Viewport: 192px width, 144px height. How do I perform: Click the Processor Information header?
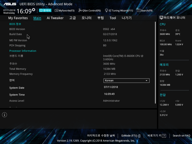click(23, 51)
